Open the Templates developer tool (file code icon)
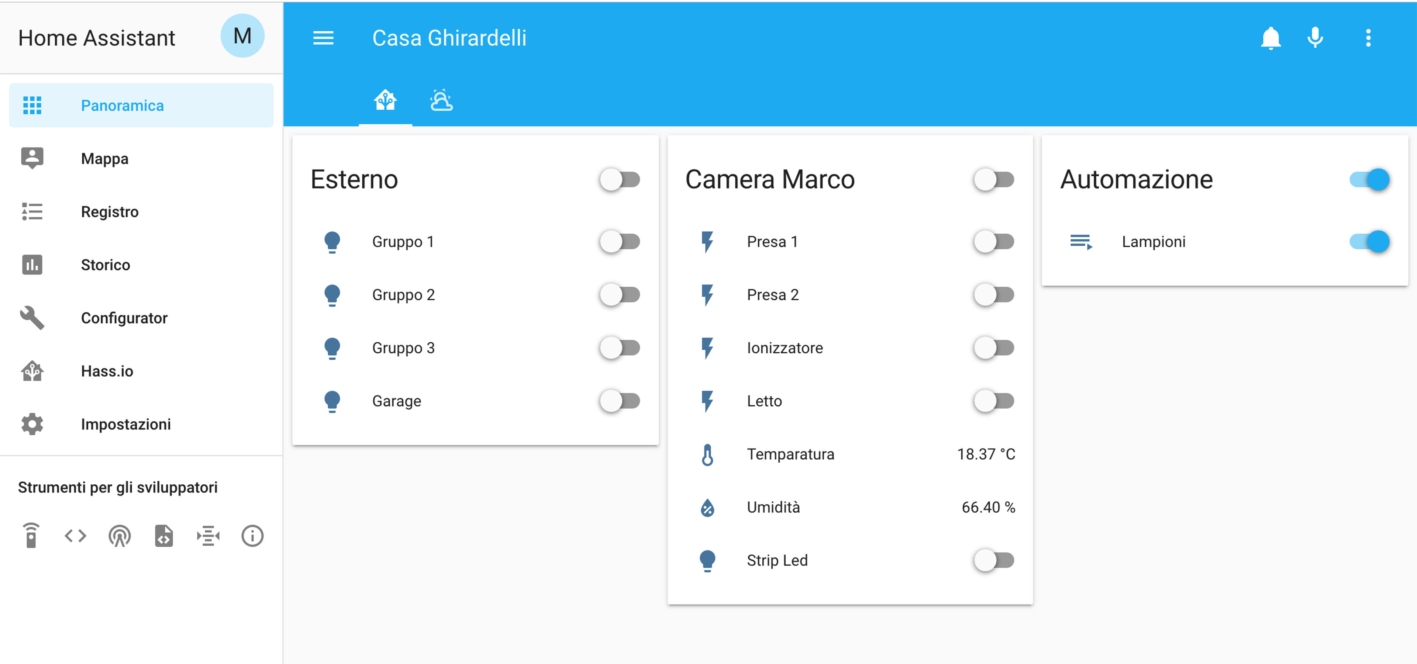Screen dimensions: 1417x664 pyautogui.click(x=164, y=535)
